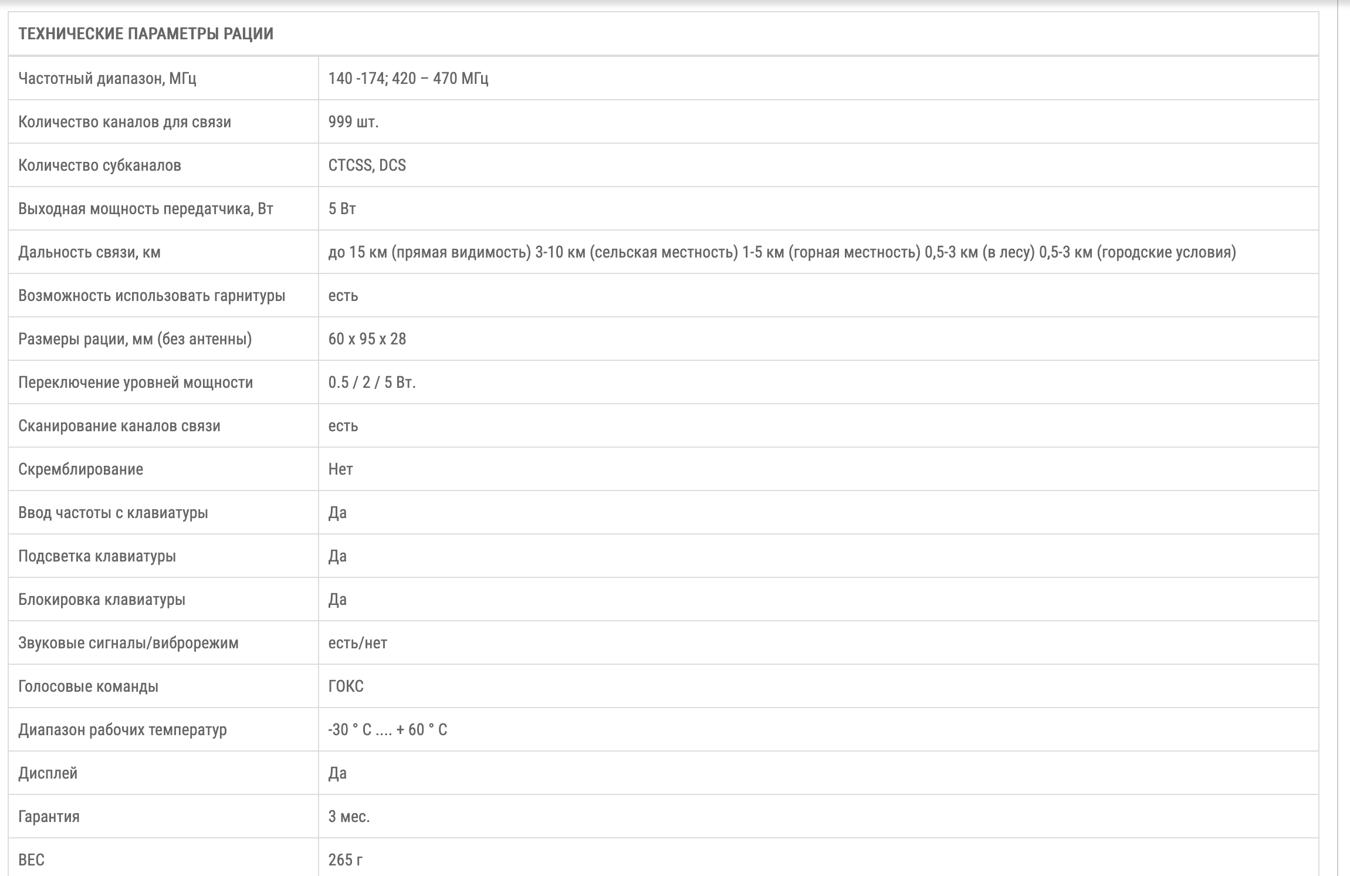Click the 999 шт. channel count value
Screen dimensions: 1350x876
(354, 122)
